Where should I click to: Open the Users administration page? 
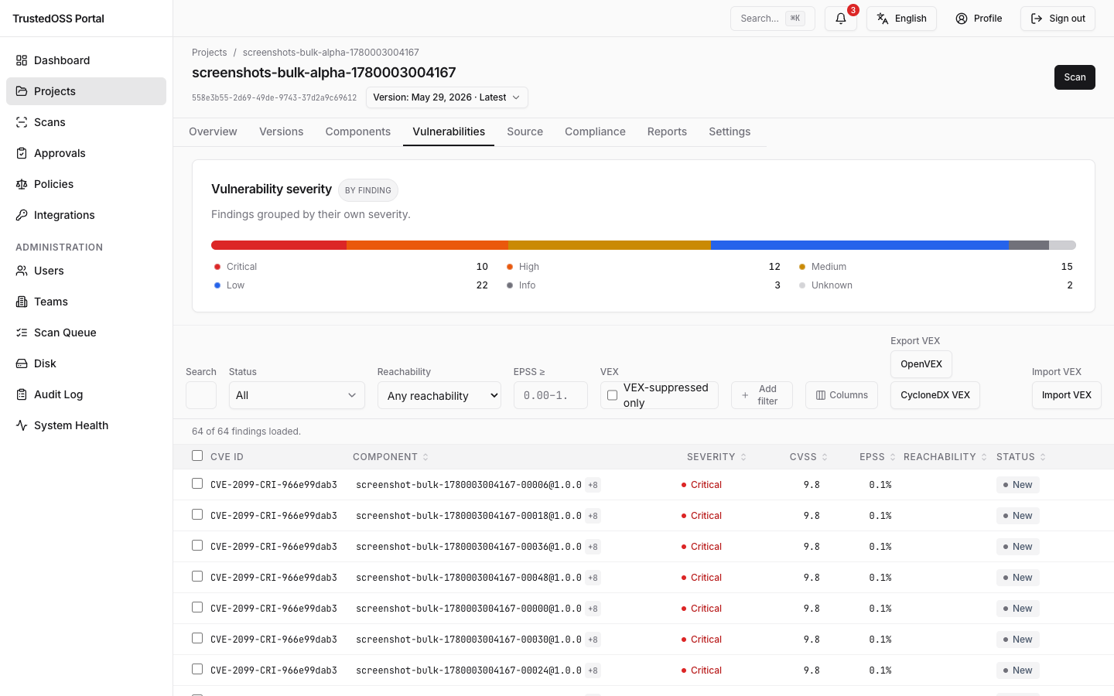point(86,271)
